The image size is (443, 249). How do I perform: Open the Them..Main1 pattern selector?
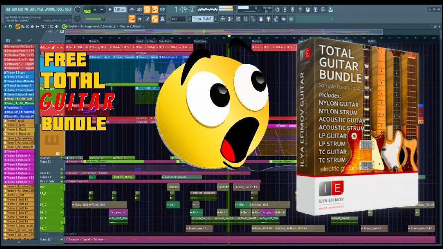[x=202, y=19]
